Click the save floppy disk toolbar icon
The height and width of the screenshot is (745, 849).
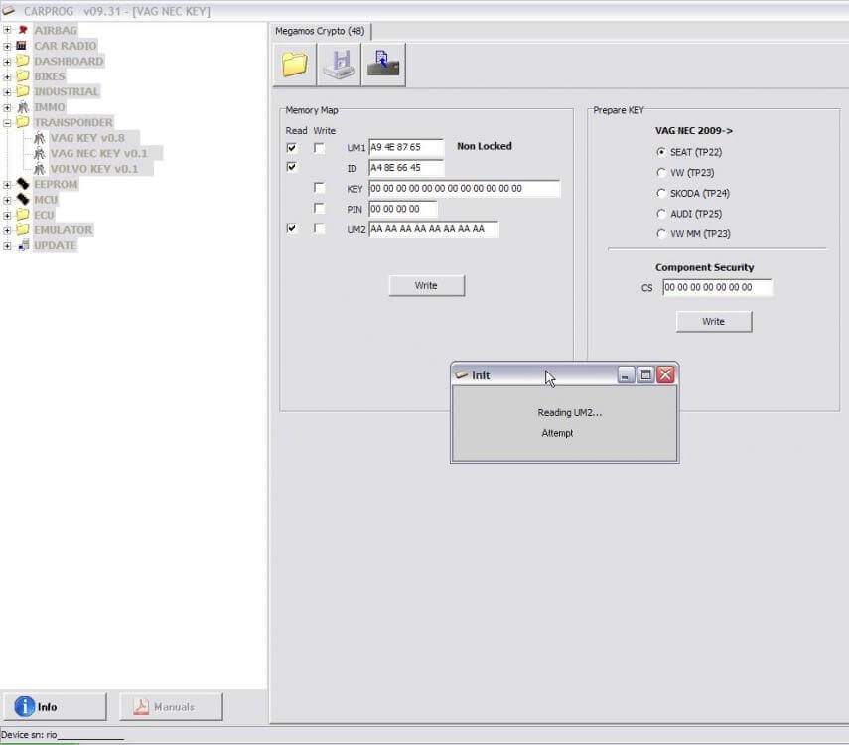tap(339, 65)
